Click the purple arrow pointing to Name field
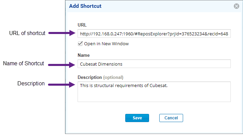Screen dimensions: 243x136 (62, 65)
